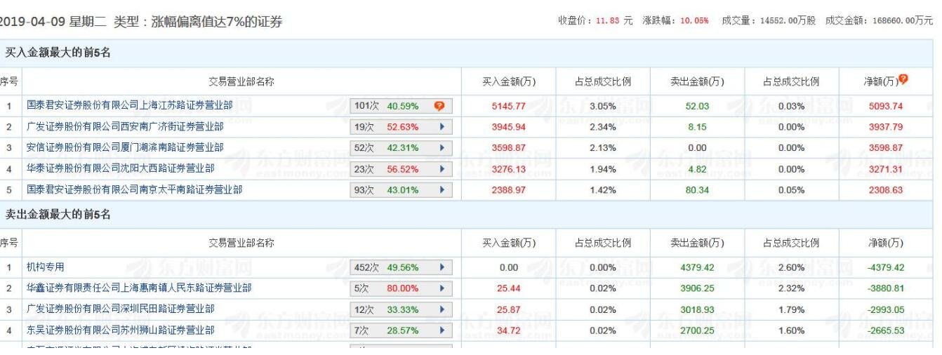The width and height of the screenshot is (942, 355).
Task: Expand the 5次 80.00% arrow for 华鑫证券
Action: click(442, 288)
